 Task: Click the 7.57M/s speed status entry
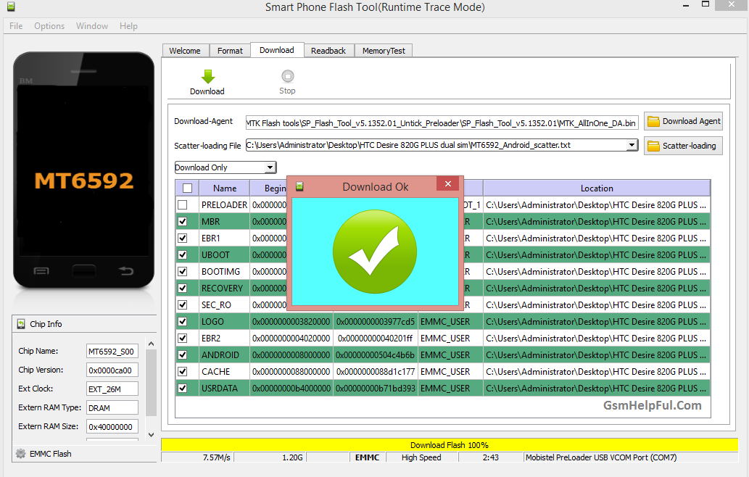click(197, 457)
